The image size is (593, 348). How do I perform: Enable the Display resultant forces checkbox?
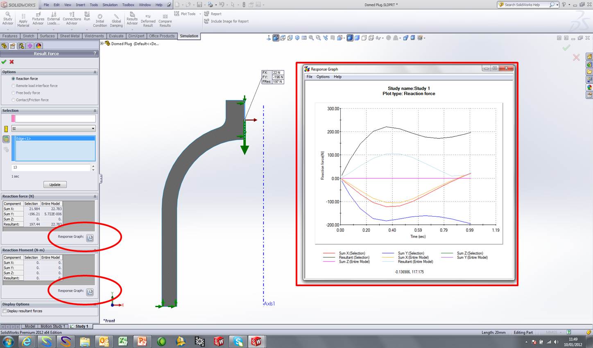point(5,311)
